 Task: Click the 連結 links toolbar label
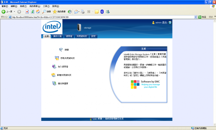click(211, 17)
